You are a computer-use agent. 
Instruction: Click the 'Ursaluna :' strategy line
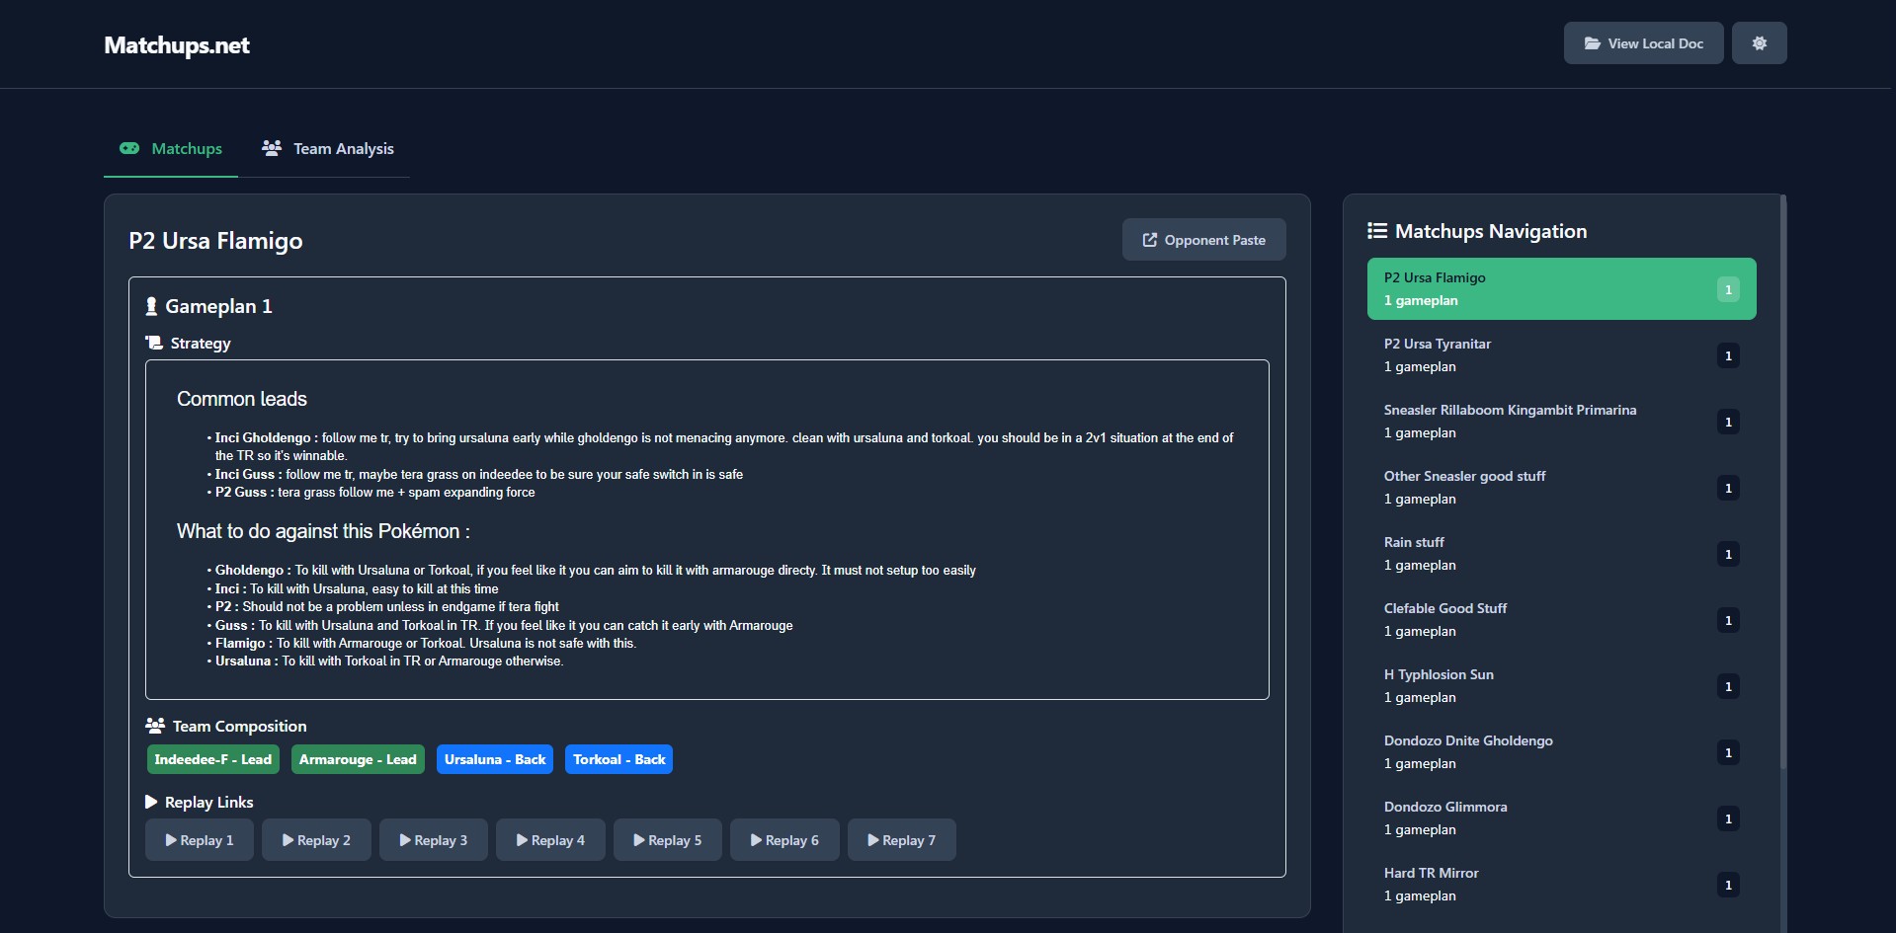coord(389,661)
